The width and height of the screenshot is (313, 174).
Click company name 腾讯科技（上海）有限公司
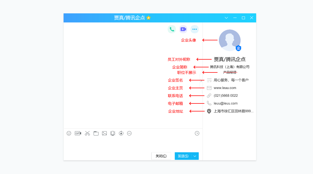click(230, 67)
